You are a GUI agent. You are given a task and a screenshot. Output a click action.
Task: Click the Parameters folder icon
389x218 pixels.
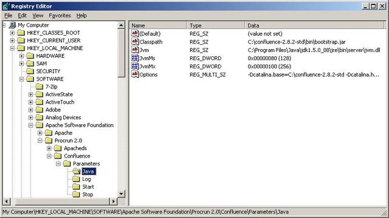[67, 163]
